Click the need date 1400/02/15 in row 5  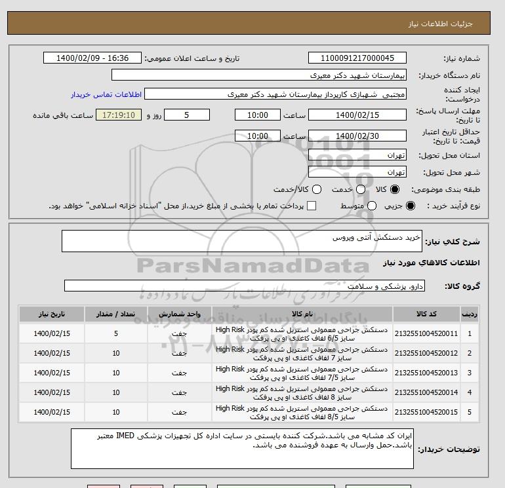[52, 412]
